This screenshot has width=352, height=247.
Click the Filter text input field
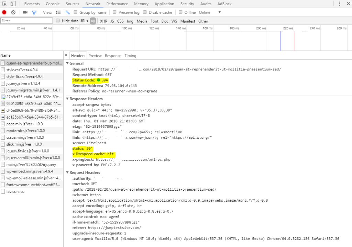tap(26, 21)
